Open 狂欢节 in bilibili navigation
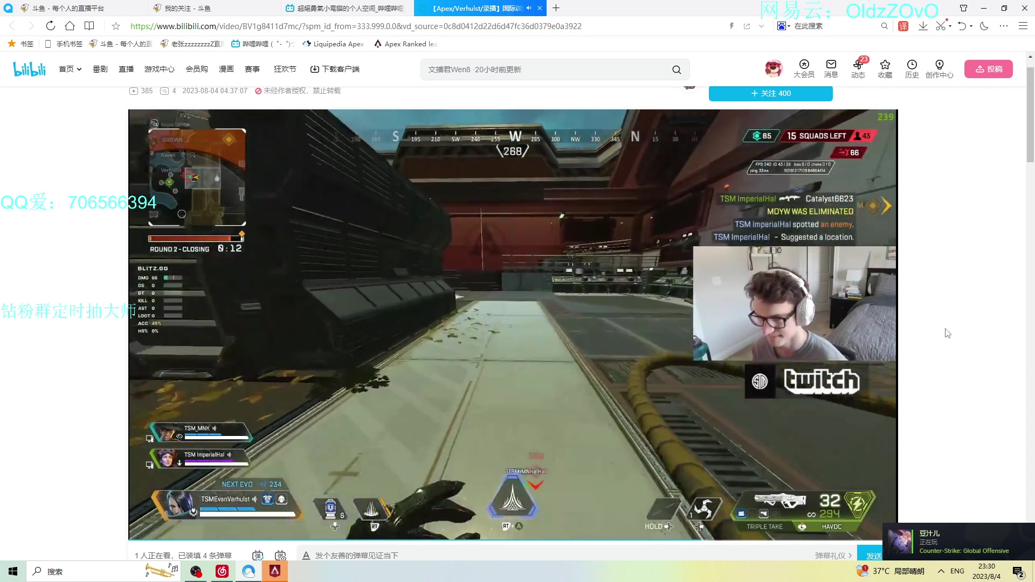 (x=285, y=69)
